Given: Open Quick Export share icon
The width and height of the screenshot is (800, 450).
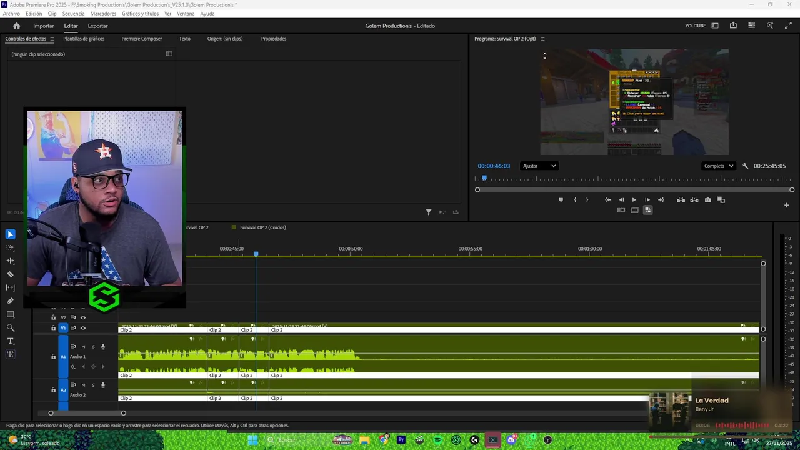Looking at the screenshot, I should [733, 26].
